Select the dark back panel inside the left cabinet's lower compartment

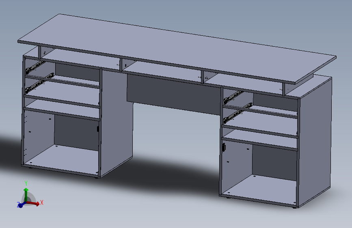pyautogui.click(x=76, y=132)
